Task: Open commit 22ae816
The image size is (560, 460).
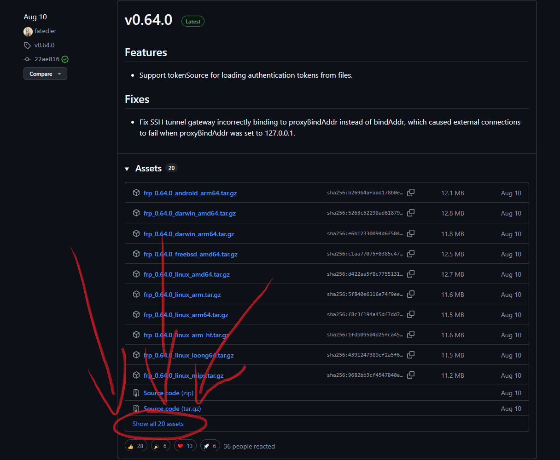Action: click(47, 59)
